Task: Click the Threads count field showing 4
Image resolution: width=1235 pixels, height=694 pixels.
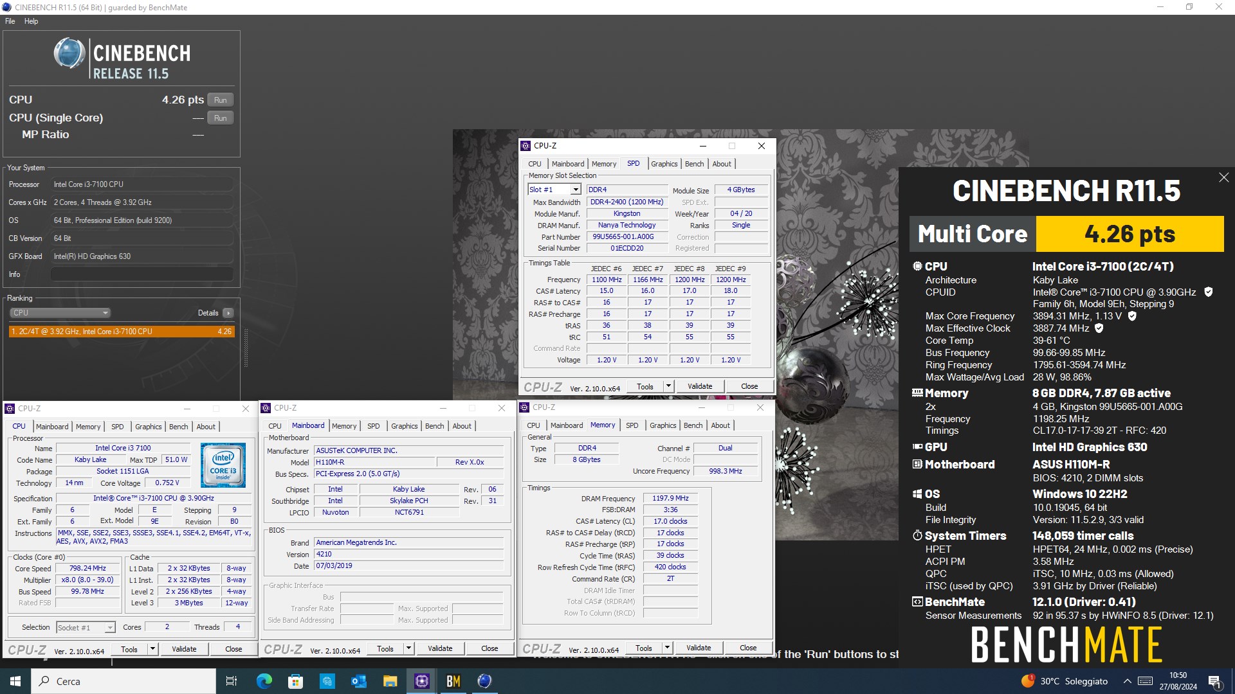Action: (237, 627)
